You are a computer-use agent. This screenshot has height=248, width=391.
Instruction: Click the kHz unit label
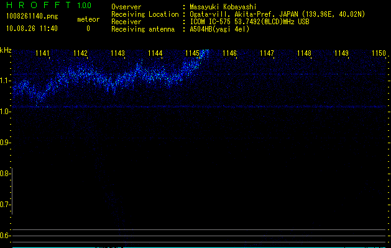click(6, 50)
